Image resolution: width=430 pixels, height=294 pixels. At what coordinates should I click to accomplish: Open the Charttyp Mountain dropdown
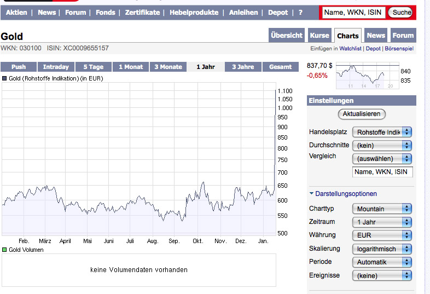tap(382, 209)
